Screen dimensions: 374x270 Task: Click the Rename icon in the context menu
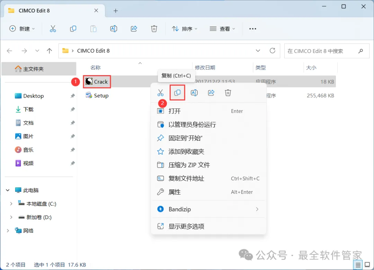[194, 93]
